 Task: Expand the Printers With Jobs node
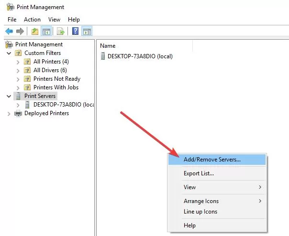[x=18, y=88]
